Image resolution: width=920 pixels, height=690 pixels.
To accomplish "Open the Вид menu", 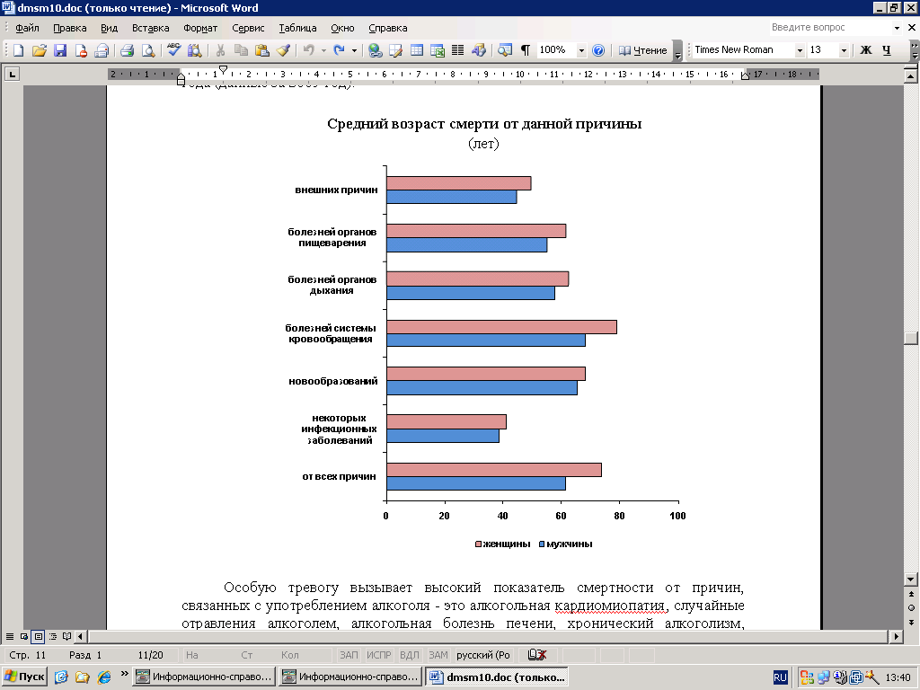I will point(109,28).
